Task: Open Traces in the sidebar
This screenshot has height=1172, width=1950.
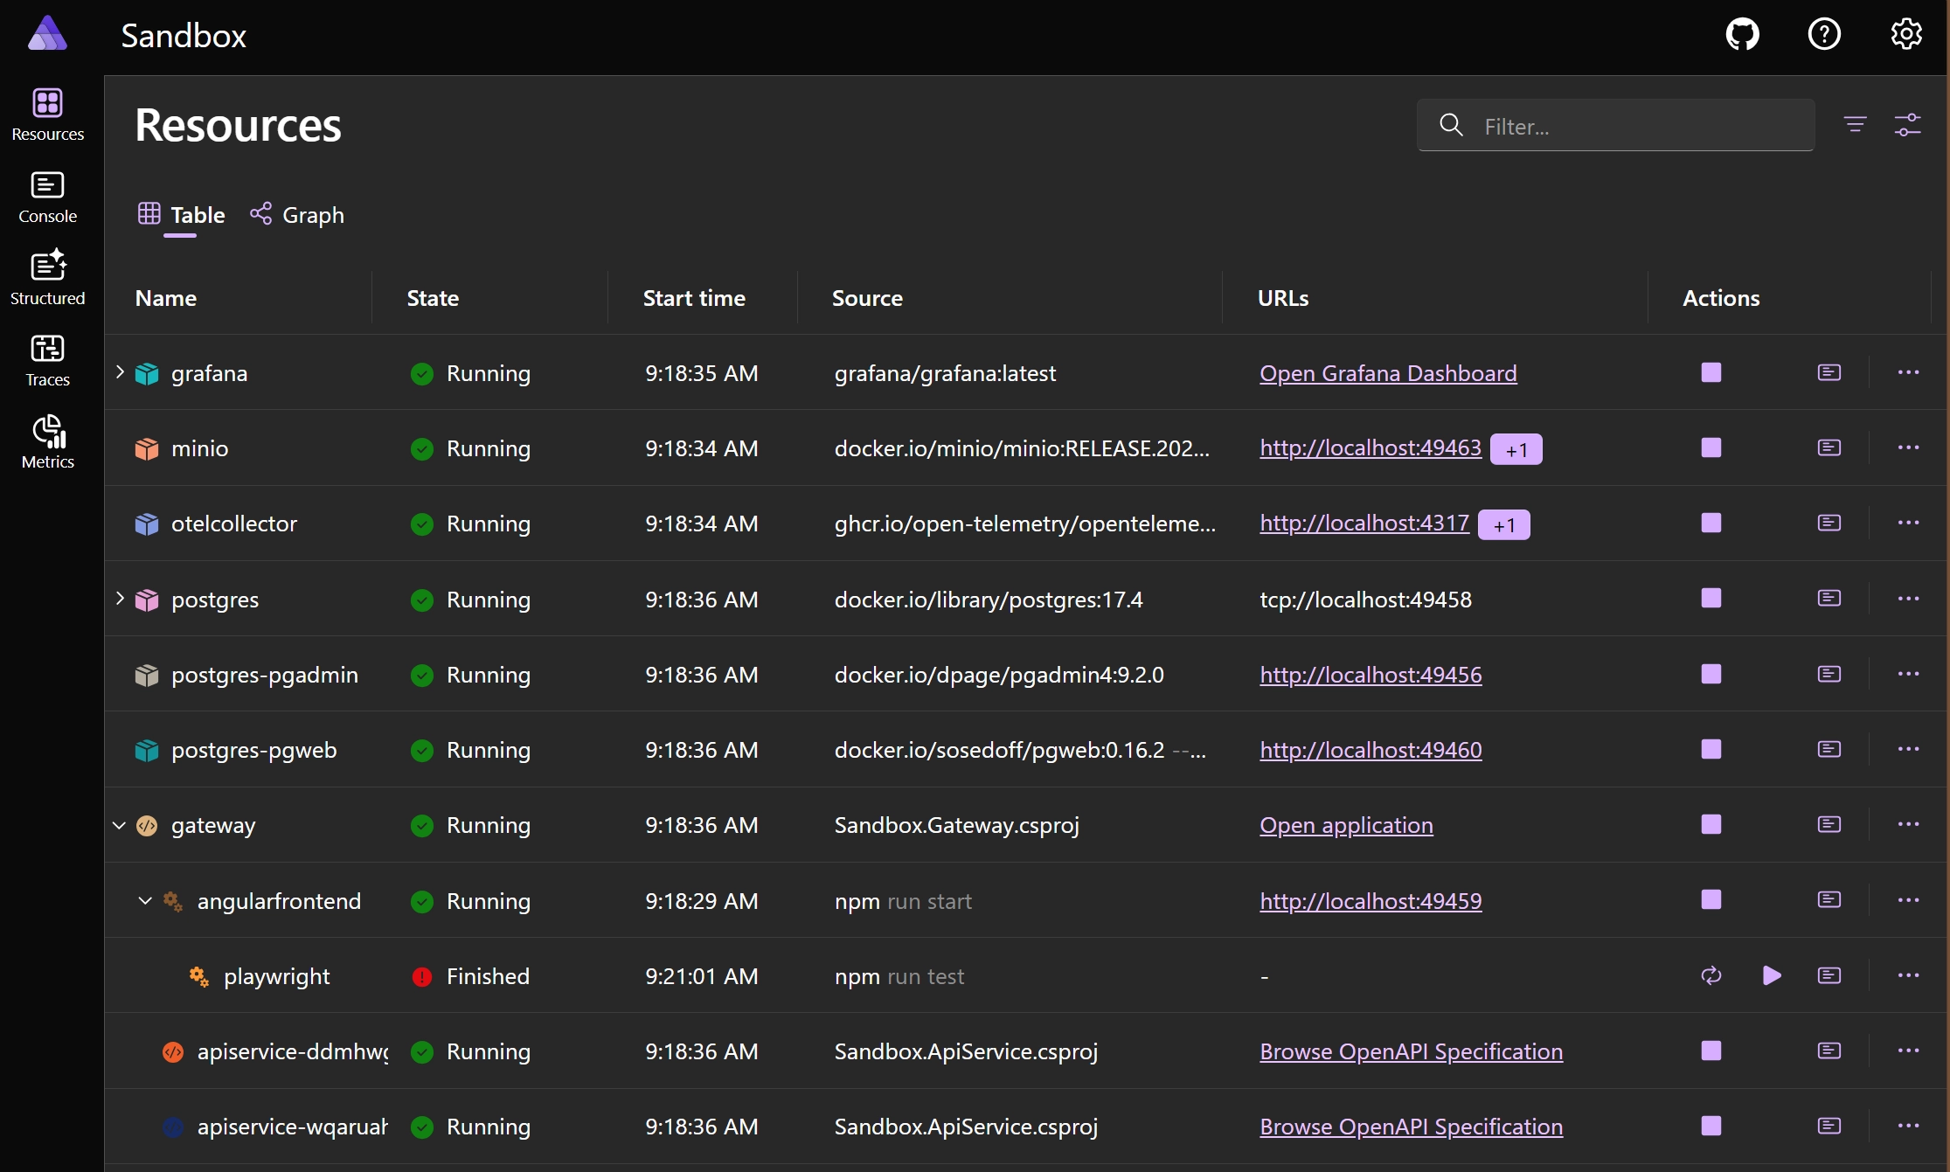Action: point(47,360)
